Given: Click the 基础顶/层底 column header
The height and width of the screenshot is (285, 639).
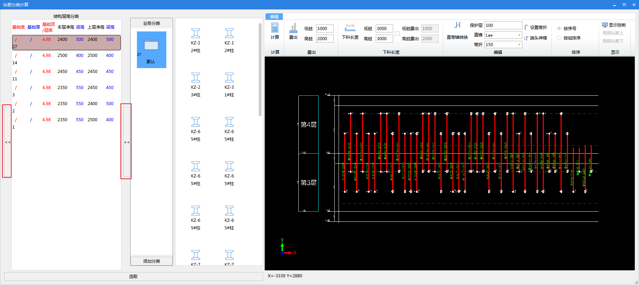Looking at the screenshot, I should 49,27.
